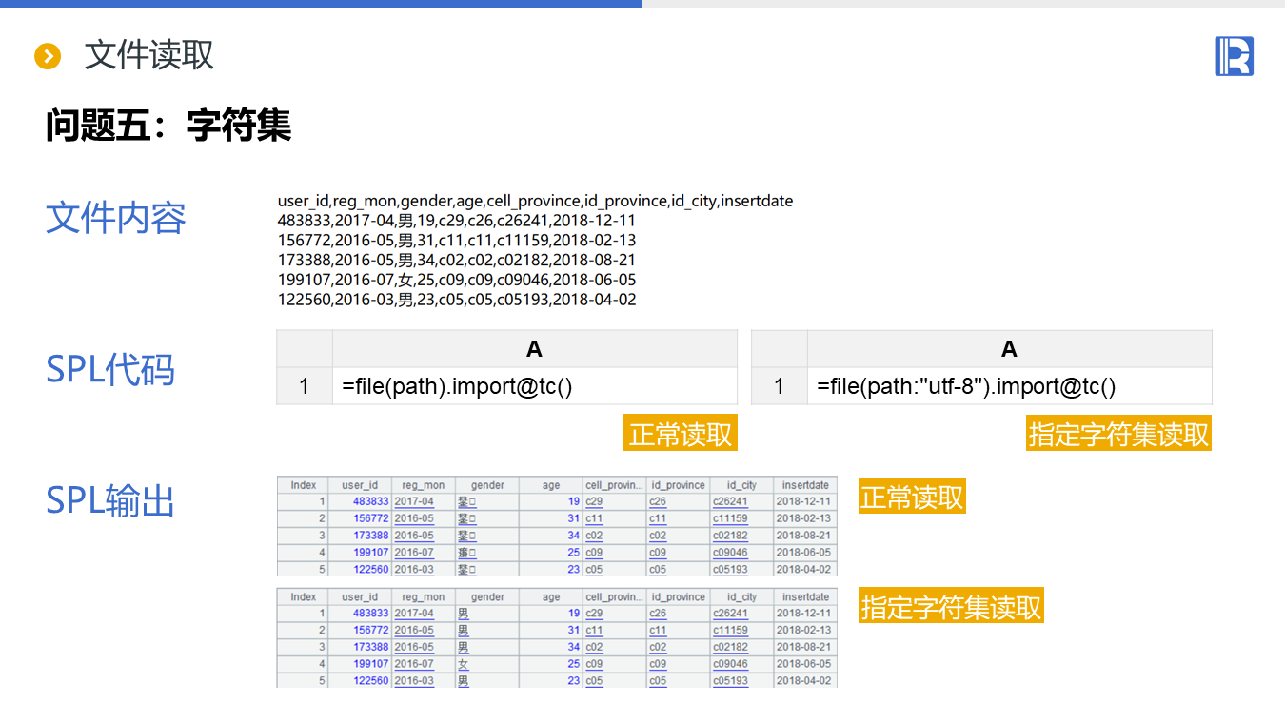Select row number 1 in the right code grid
Screen dimensions: 1285x722
(x=779, y=386)
